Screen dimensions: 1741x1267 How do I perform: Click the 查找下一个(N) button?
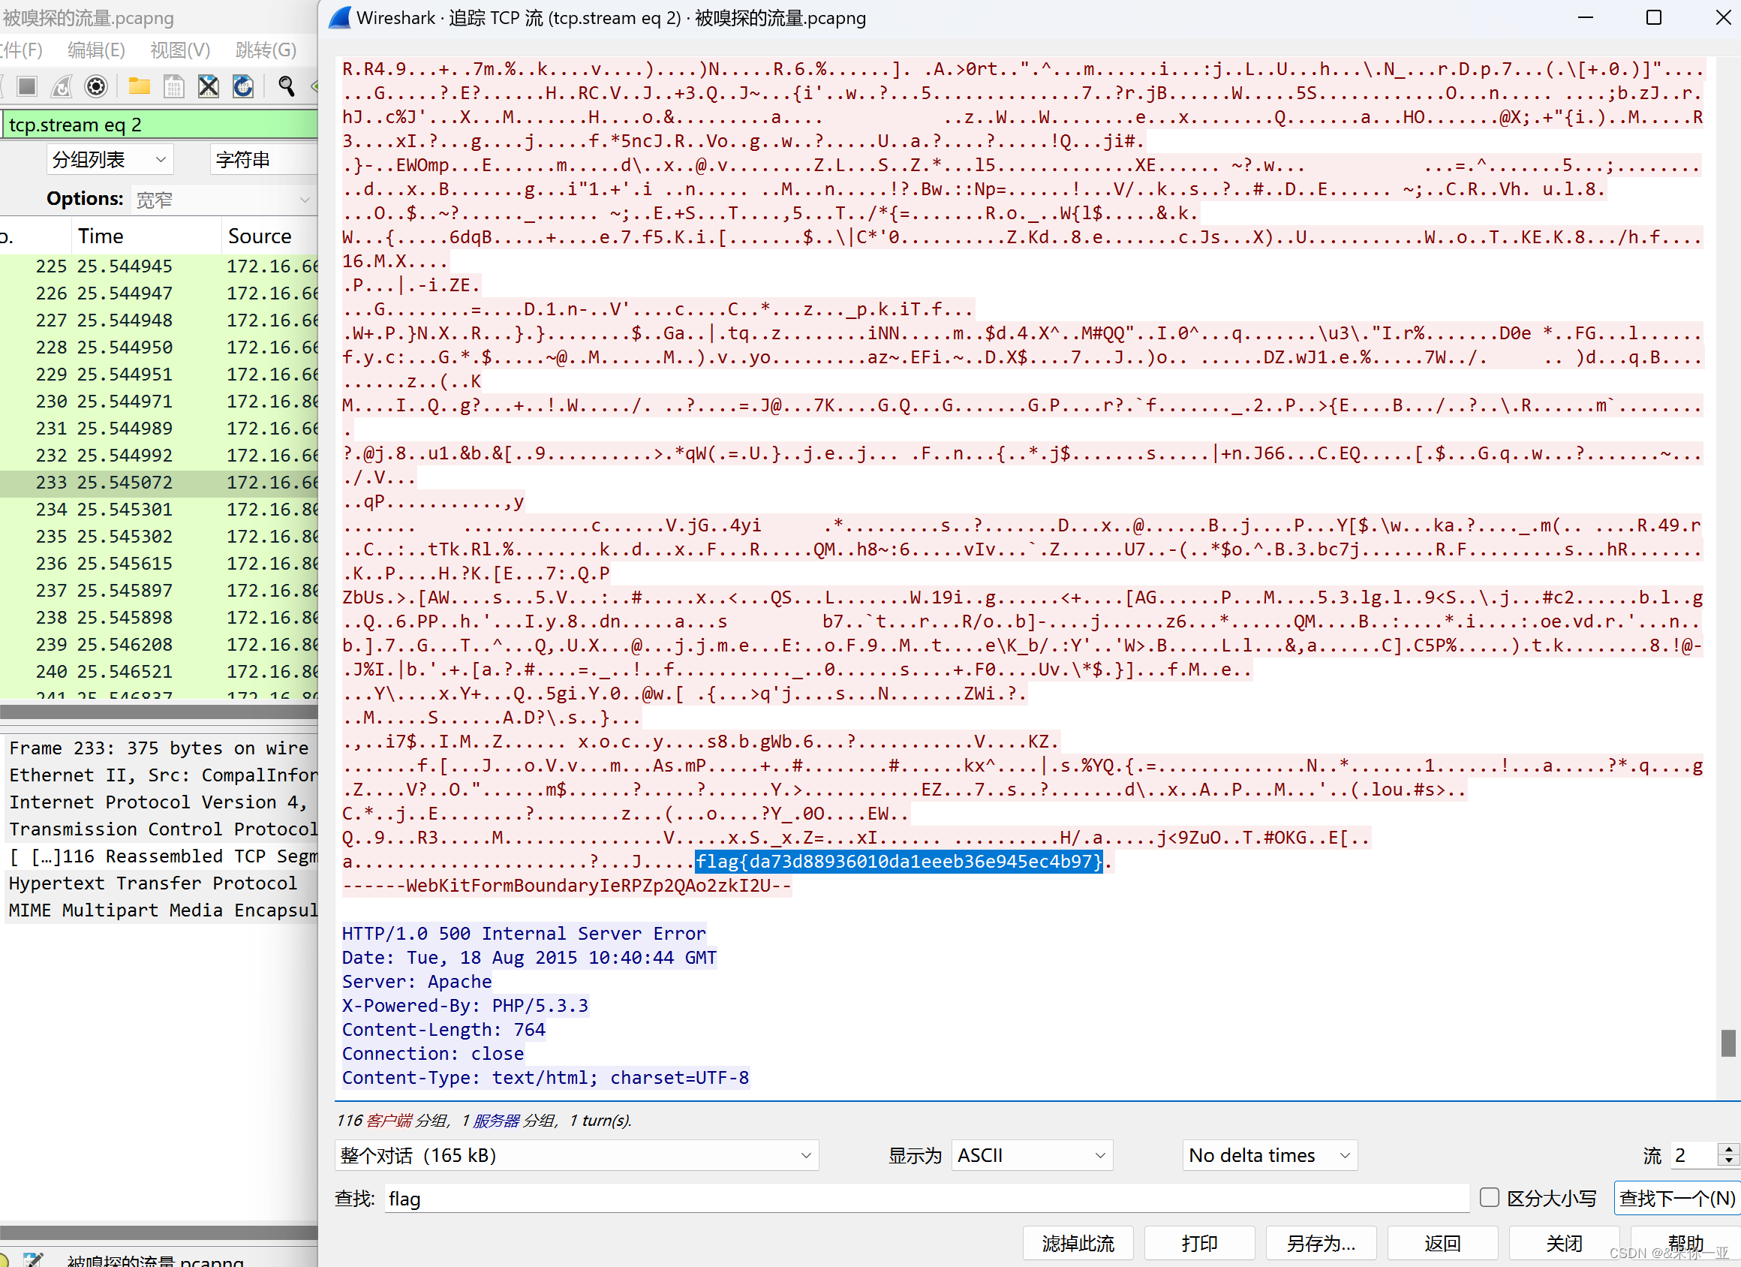[1676, 1198]
